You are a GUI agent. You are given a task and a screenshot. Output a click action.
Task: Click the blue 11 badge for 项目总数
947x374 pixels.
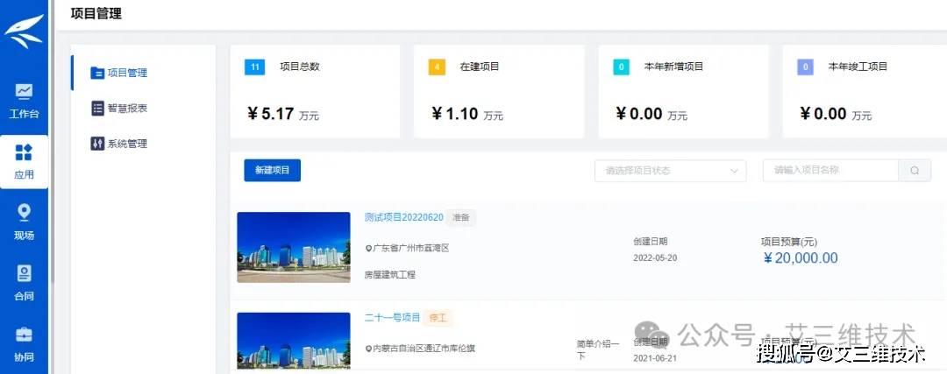[x=255, y=67]
